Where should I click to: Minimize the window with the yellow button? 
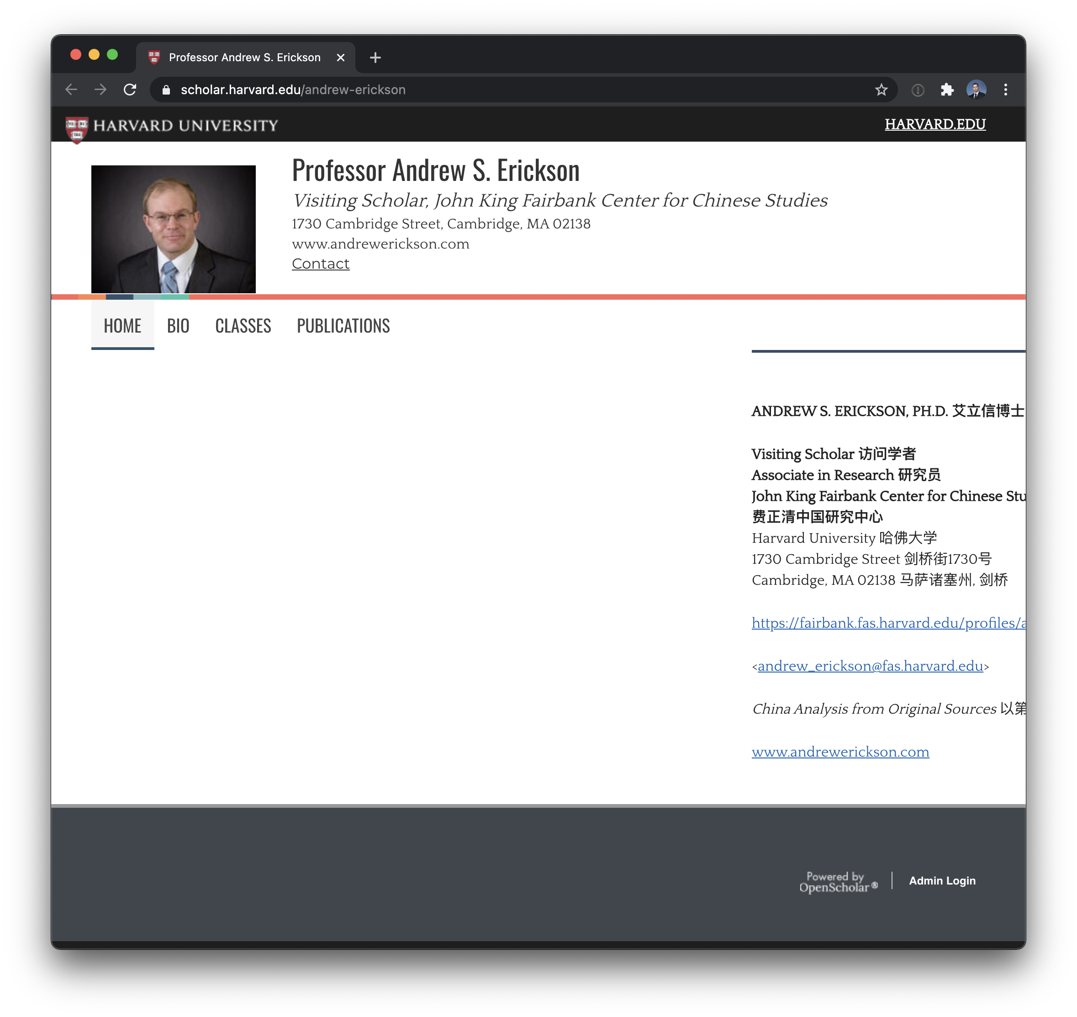pos(94,55)
